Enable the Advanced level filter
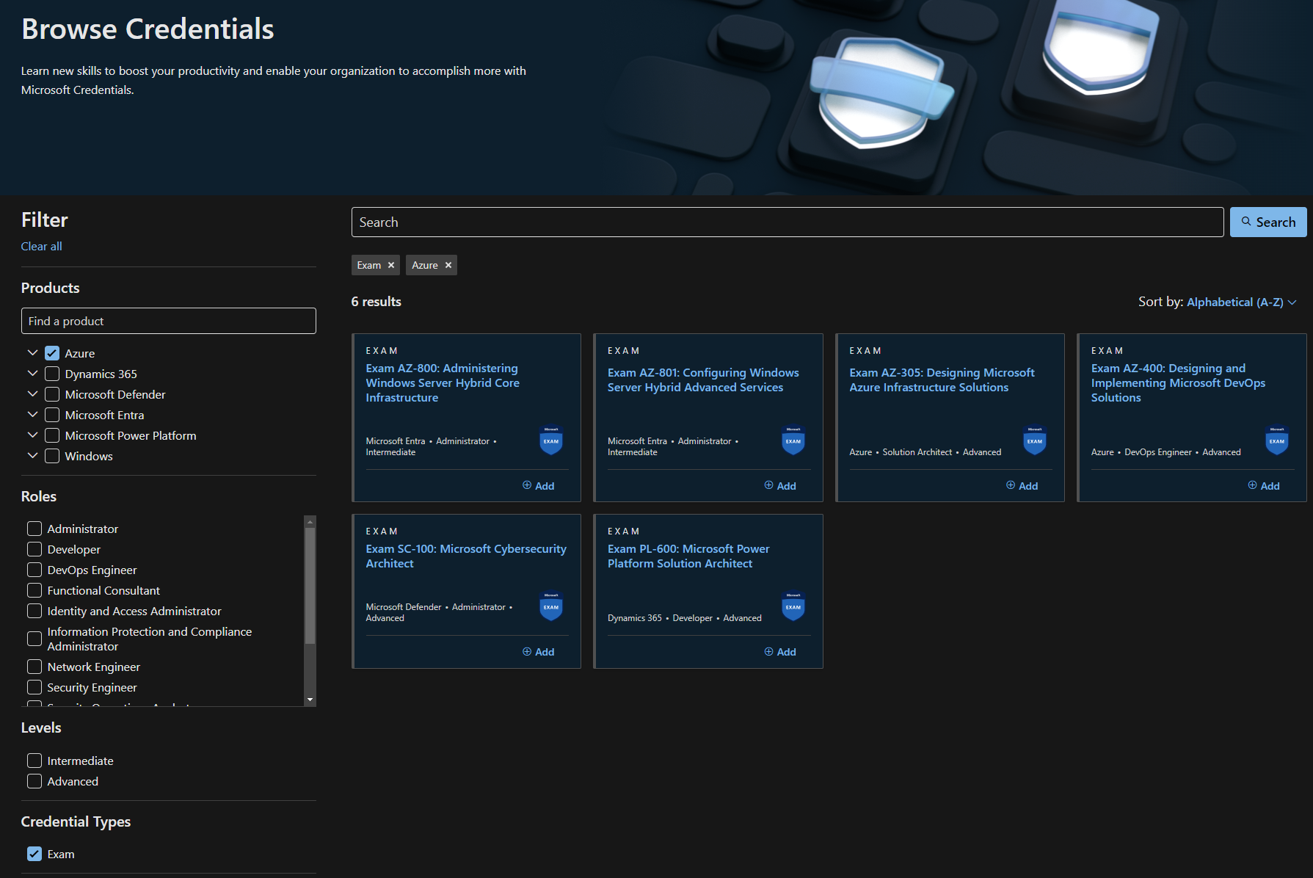 pyautogui.click(x=34, y=781)
